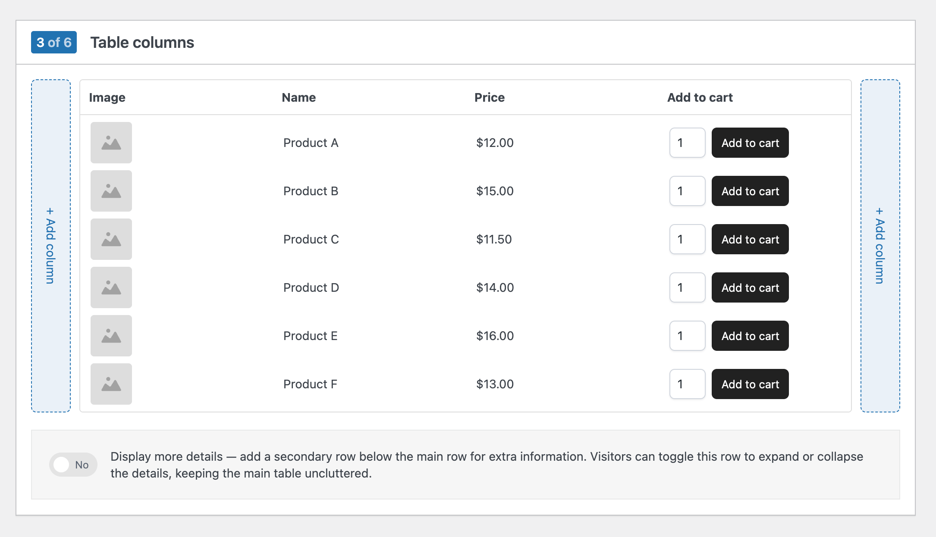The image size is (936, 537).
Task: Select the Image column header
Action: coord(107,97)
